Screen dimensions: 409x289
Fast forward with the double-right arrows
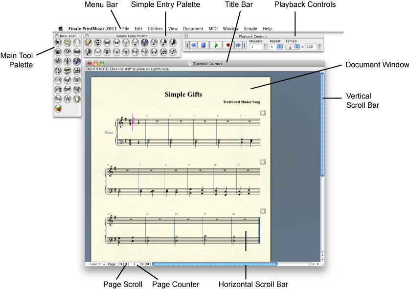coord(238,45)
